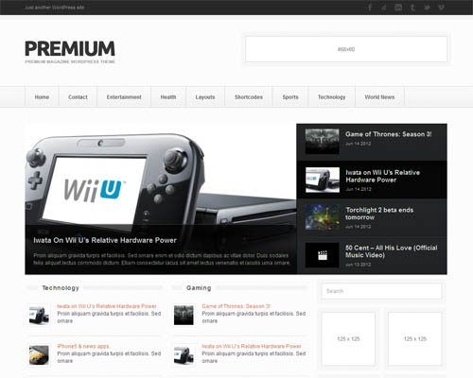Open the Twitter bird icon in header

(x=427, y=8)
